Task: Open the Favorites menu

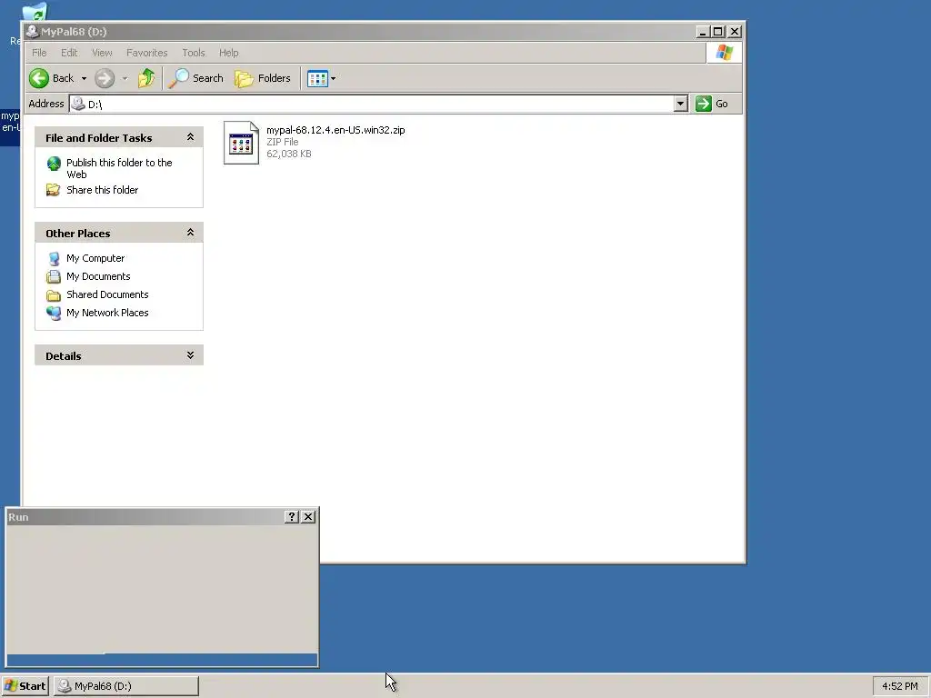Action: (x=146, y=53)
